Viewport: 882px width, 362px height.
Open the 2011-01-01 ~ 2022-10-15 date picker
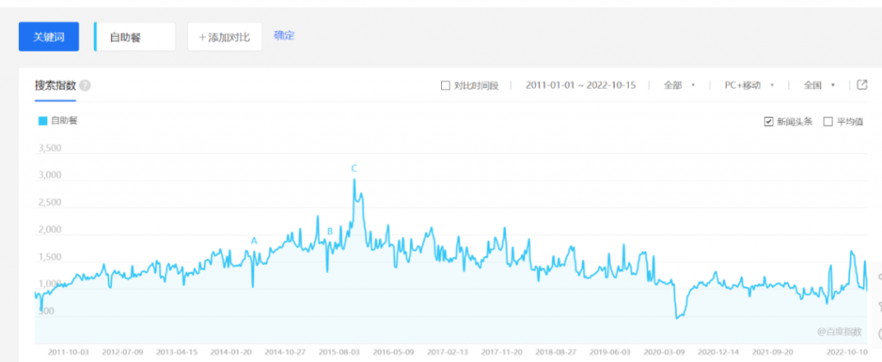(581, 85)
